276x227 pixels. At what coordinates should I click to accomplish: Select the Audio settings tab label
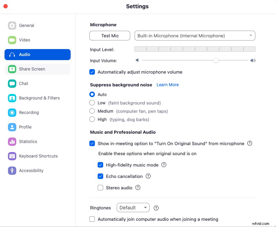(25, 55)
